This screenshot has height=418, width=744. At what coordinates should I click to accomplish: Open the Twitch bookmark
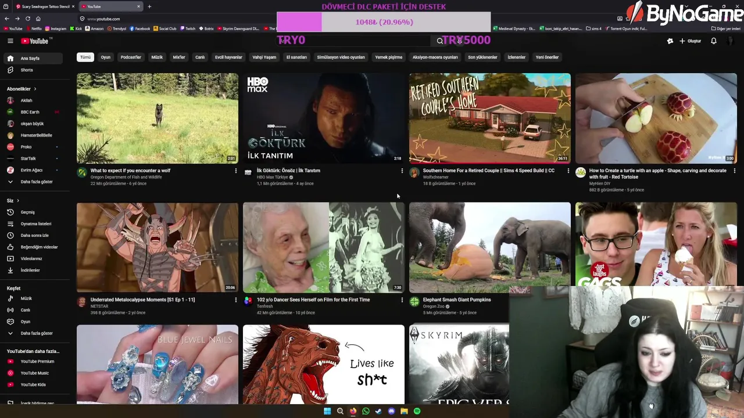coord(187,28)
